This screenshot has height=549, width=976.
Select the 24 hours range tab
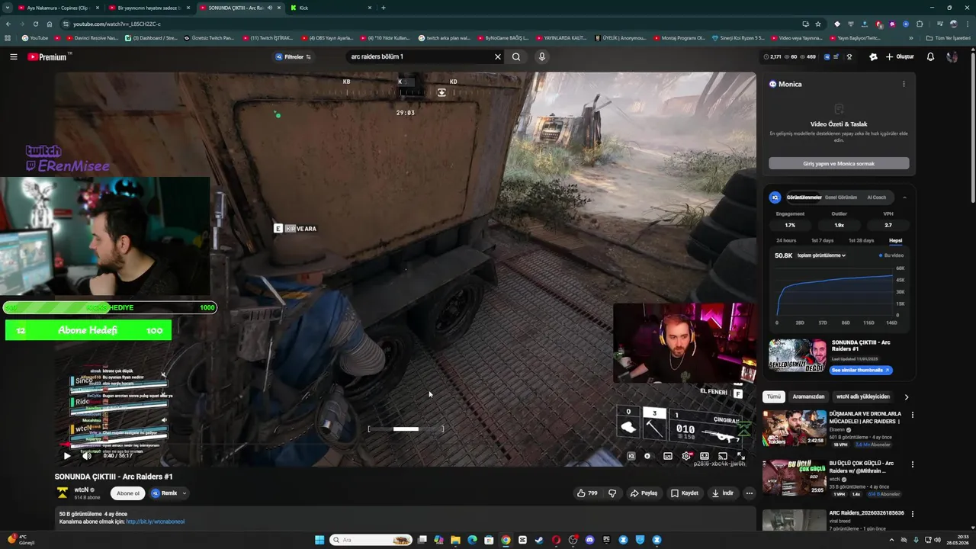786,240
